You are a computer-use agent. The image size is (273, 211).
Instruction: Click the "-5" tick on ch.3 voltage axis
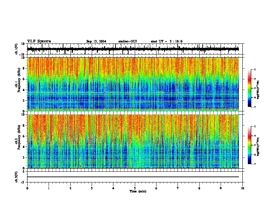click(x=23, y=182)
